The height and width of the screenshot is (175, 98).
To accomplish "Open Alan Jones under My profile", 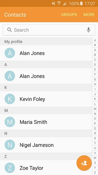I will coord(46,53).
